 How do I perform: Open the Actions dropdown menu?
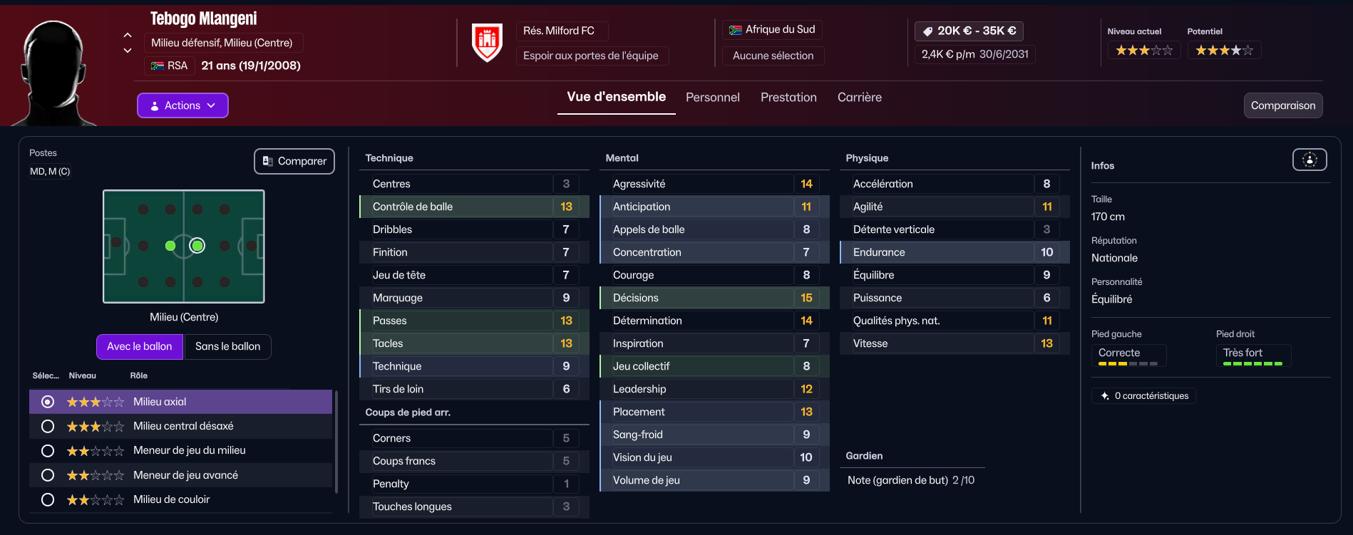(182, 105)
